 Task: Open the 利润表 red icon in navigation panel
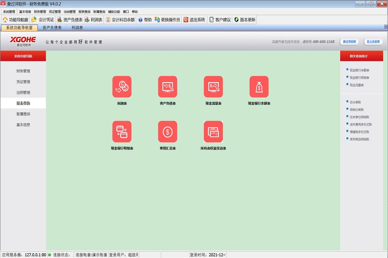click(122, 87)
